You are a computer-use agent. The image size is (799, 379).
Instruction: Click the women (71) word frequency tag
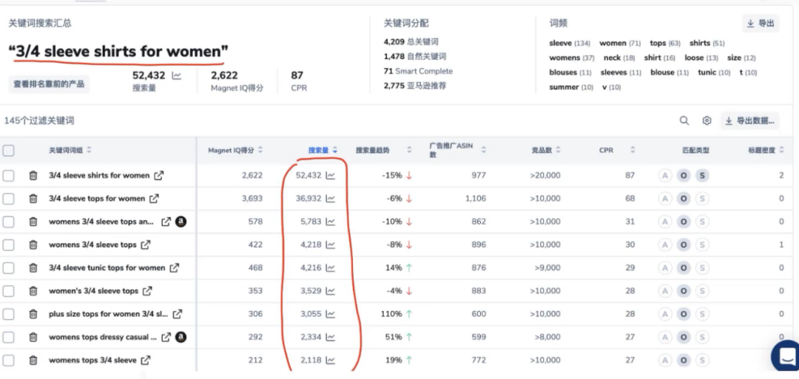tap(620, 44)
